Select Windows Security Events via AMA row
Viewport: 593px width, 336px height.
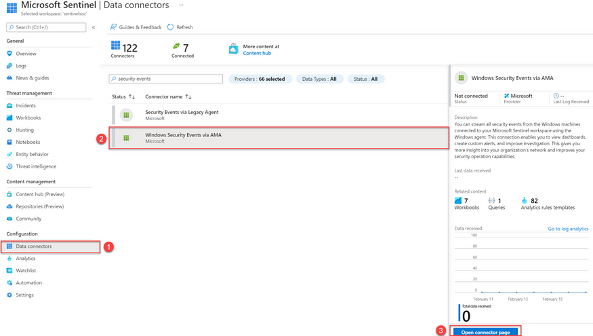point(279,138)
